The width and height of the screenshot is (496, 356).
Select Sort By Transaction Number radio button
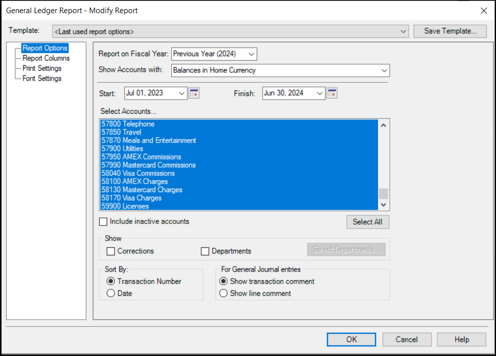pos(111,281)
